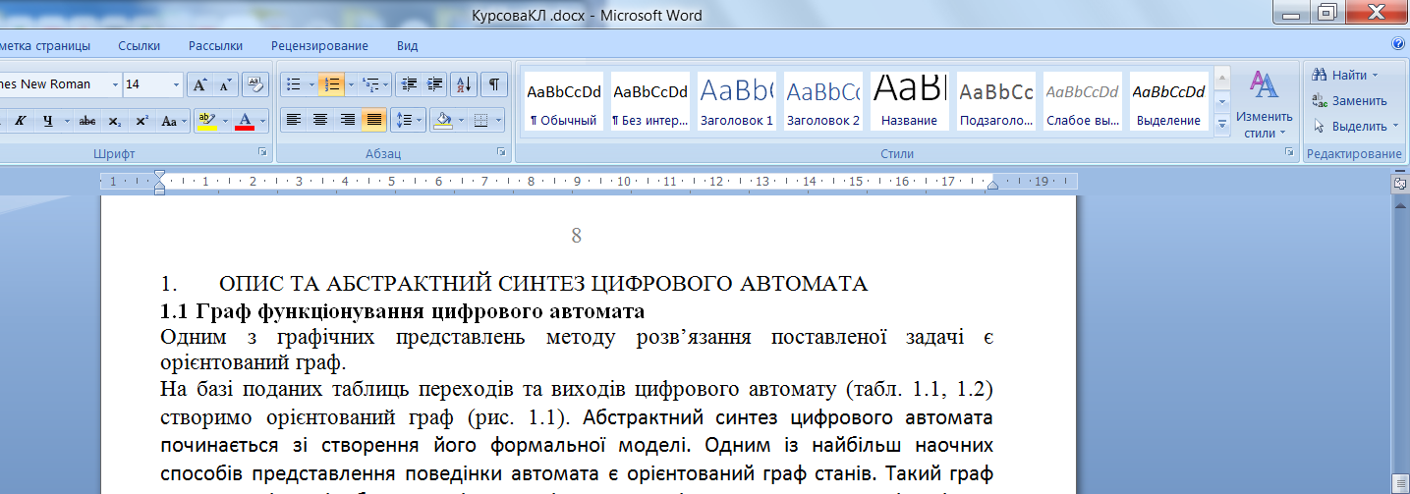The image size is (1410, 494).
Task: Center the paragraph text
Action: (x=319, y=121)
